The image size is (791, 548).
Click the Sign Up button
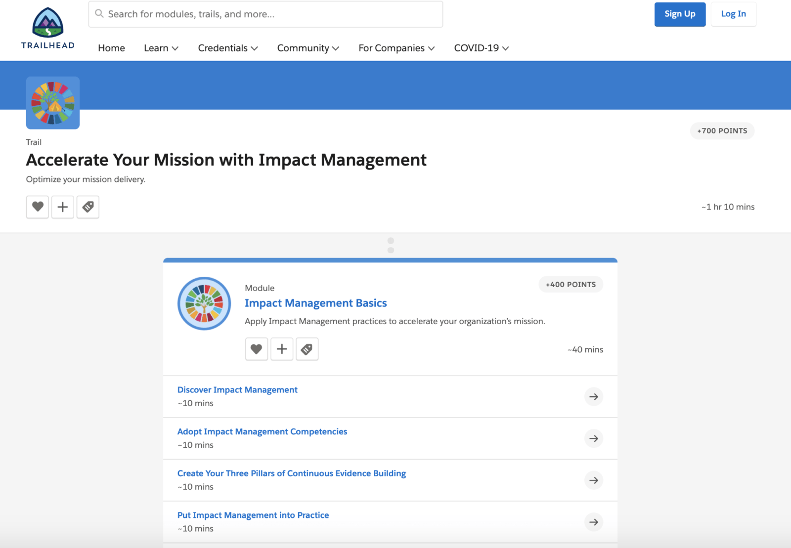coord(680,14)
